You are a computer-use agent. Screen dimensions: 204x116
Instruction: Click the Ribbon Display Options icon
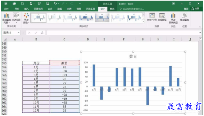(173, 3)
